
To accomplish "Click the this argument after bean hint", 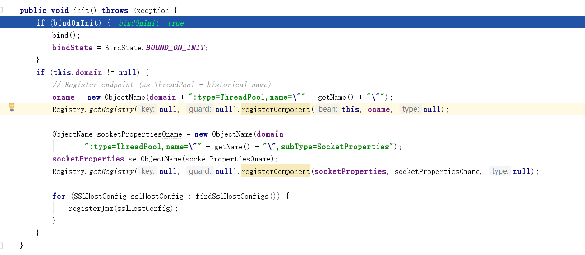I will (x=350, y=109).
